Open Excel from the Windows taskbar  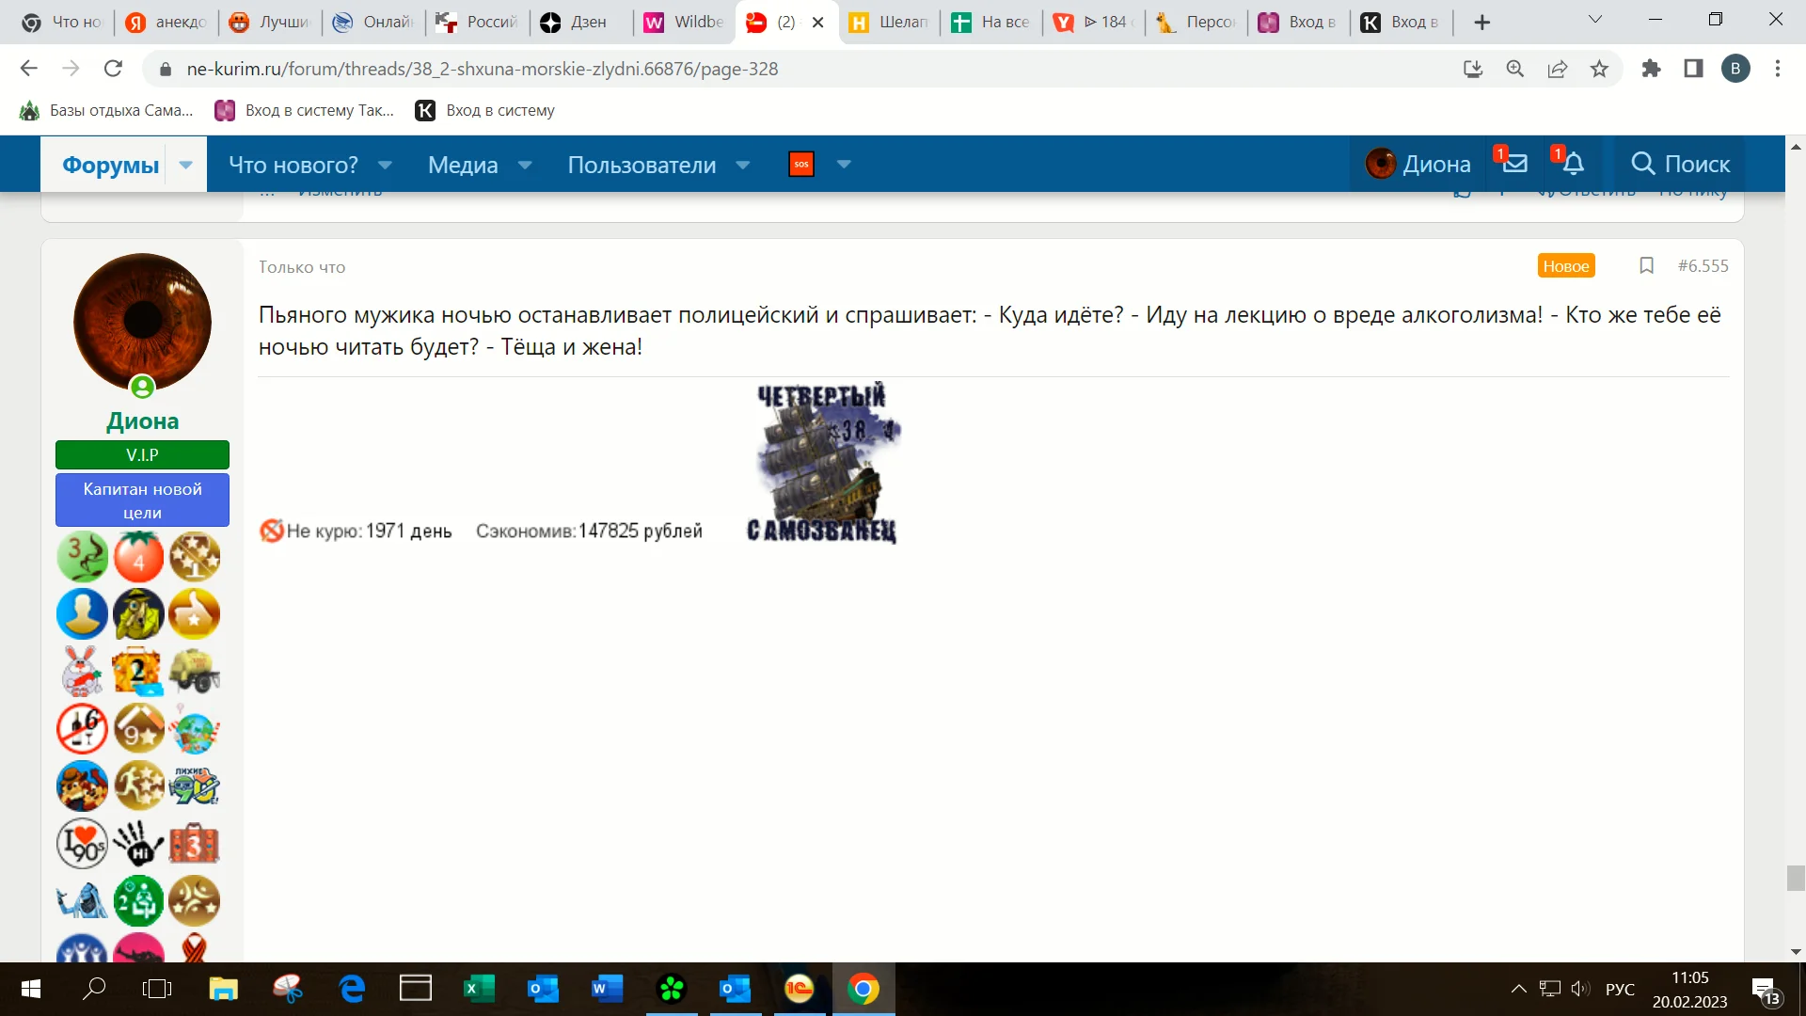479,989
